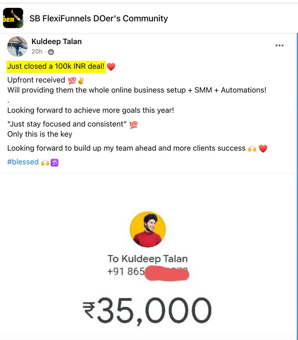
Task: Click red heart after "clients success"
Action: pos(263,148)
